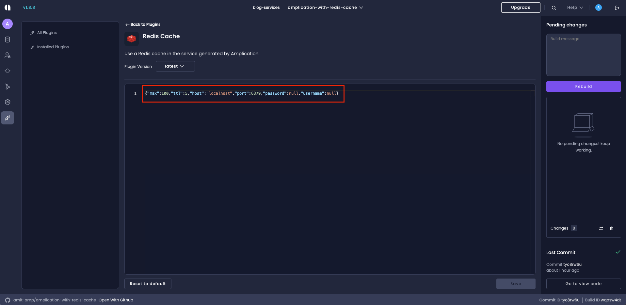Image resolution: width=626 pixels, height=305 pixels.
Task: Open the user profile avatar in header
Action: point(599,8)
